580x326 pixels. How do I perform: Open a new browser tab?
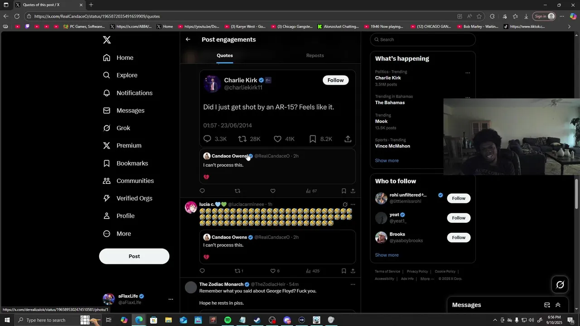point(91,5)
